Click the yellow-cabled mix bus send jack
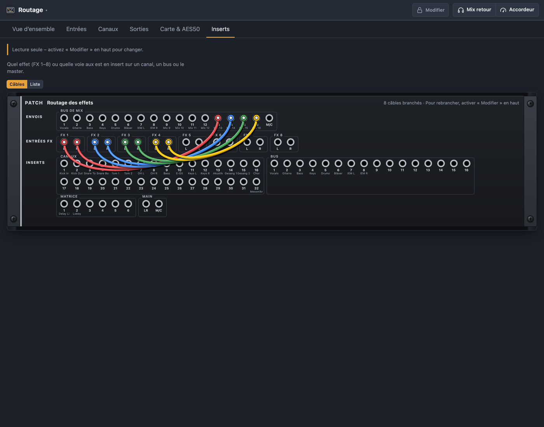The width and height of the screenshot is (544, 427). coord(256,118)
